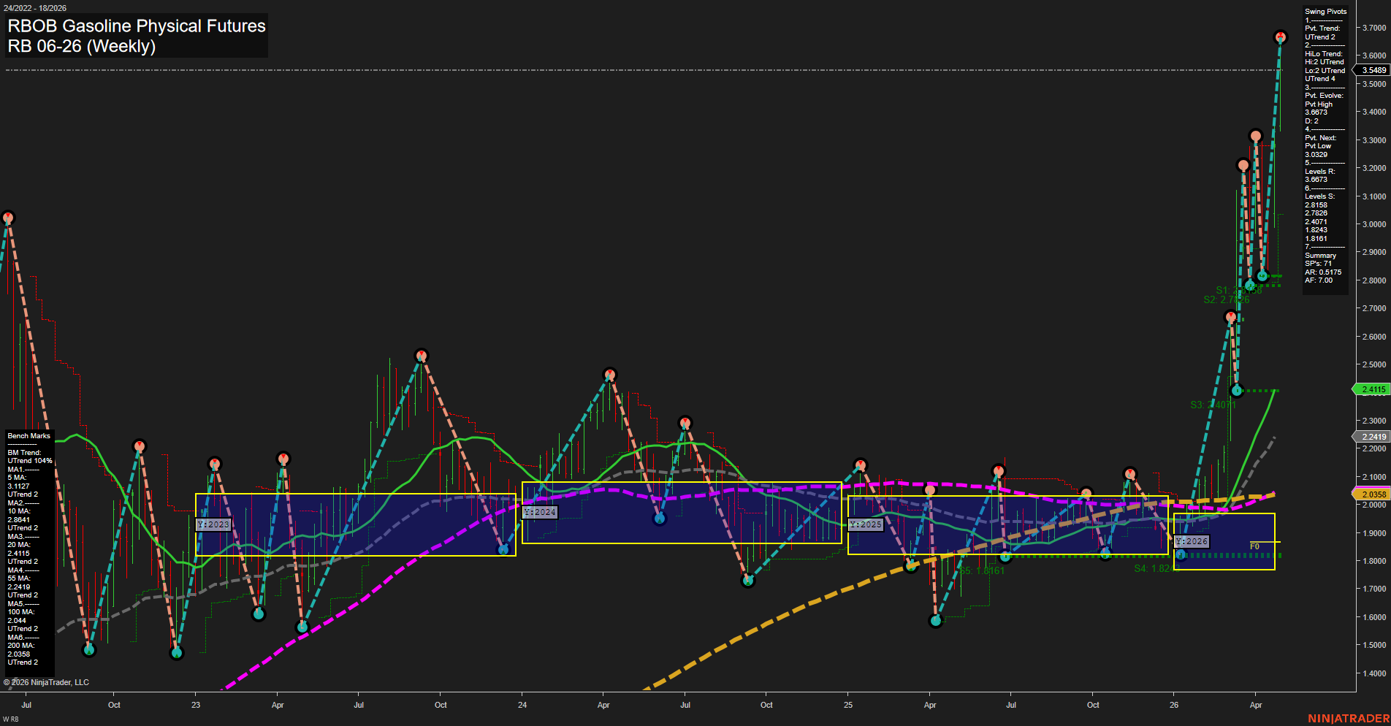Toggle the Y:2023 range box label
The height and width of the screenshot is (726, 1391).
pos(213,524)
